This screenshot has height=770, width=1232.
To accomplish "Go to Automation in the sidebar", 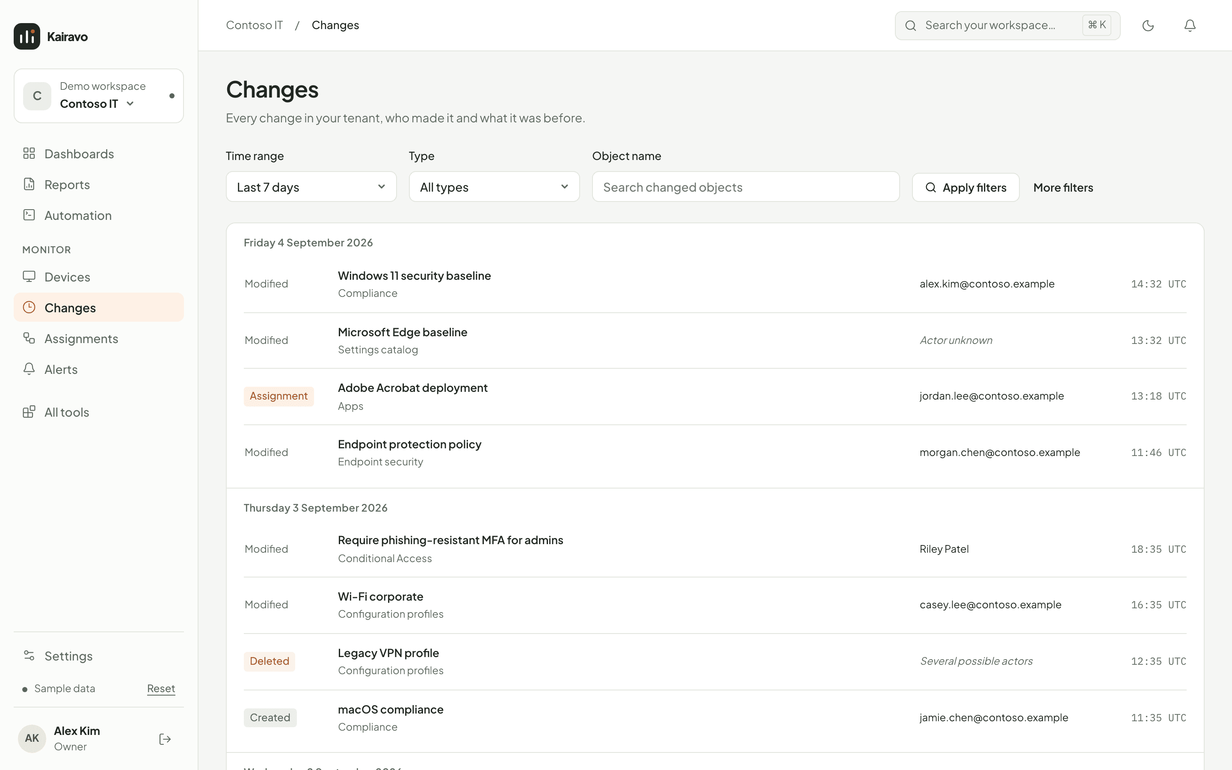I will click(x=99, y=216).
